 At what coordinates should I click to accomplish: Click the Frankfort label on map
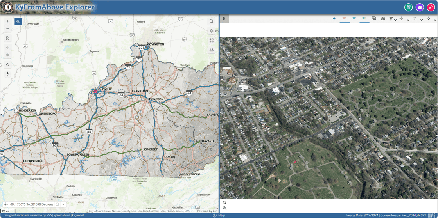click(140, 91)
